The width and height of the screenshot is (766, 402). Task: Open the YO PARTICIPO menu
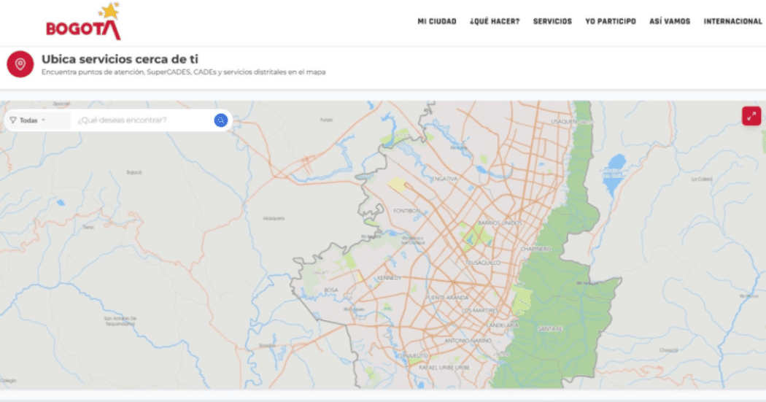[611, 21]
